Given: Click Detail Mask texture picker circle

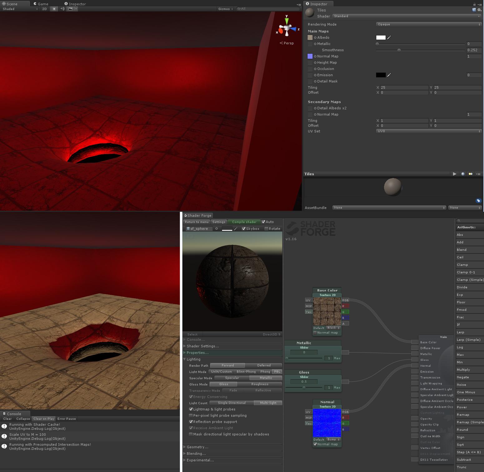Looking at the screenshot, I should coord(315,81).
